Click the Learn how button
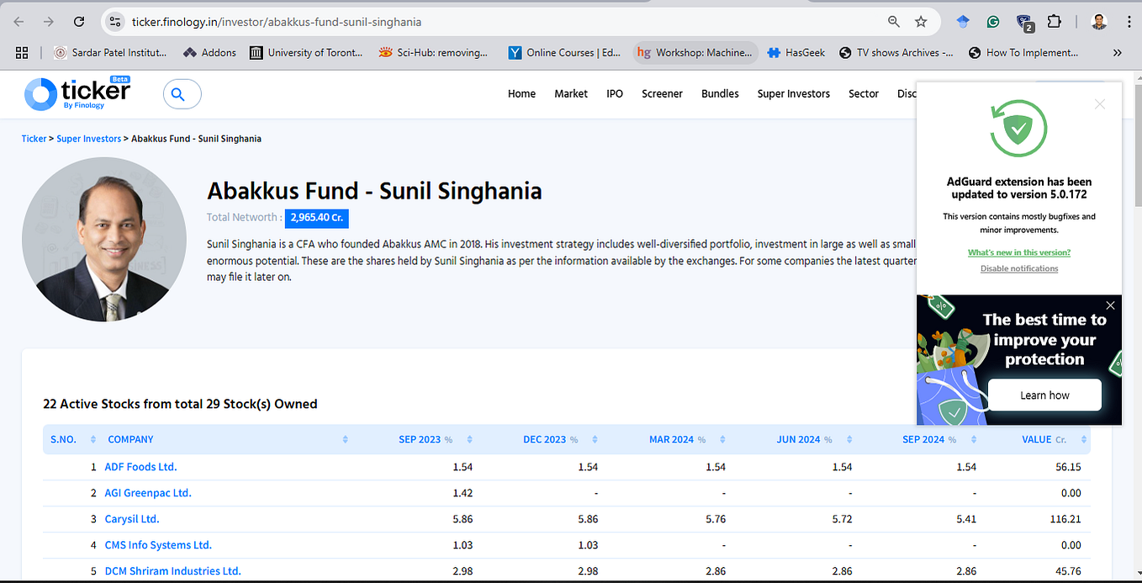Screen dimensions: 1142x583 click(1044, 395)
